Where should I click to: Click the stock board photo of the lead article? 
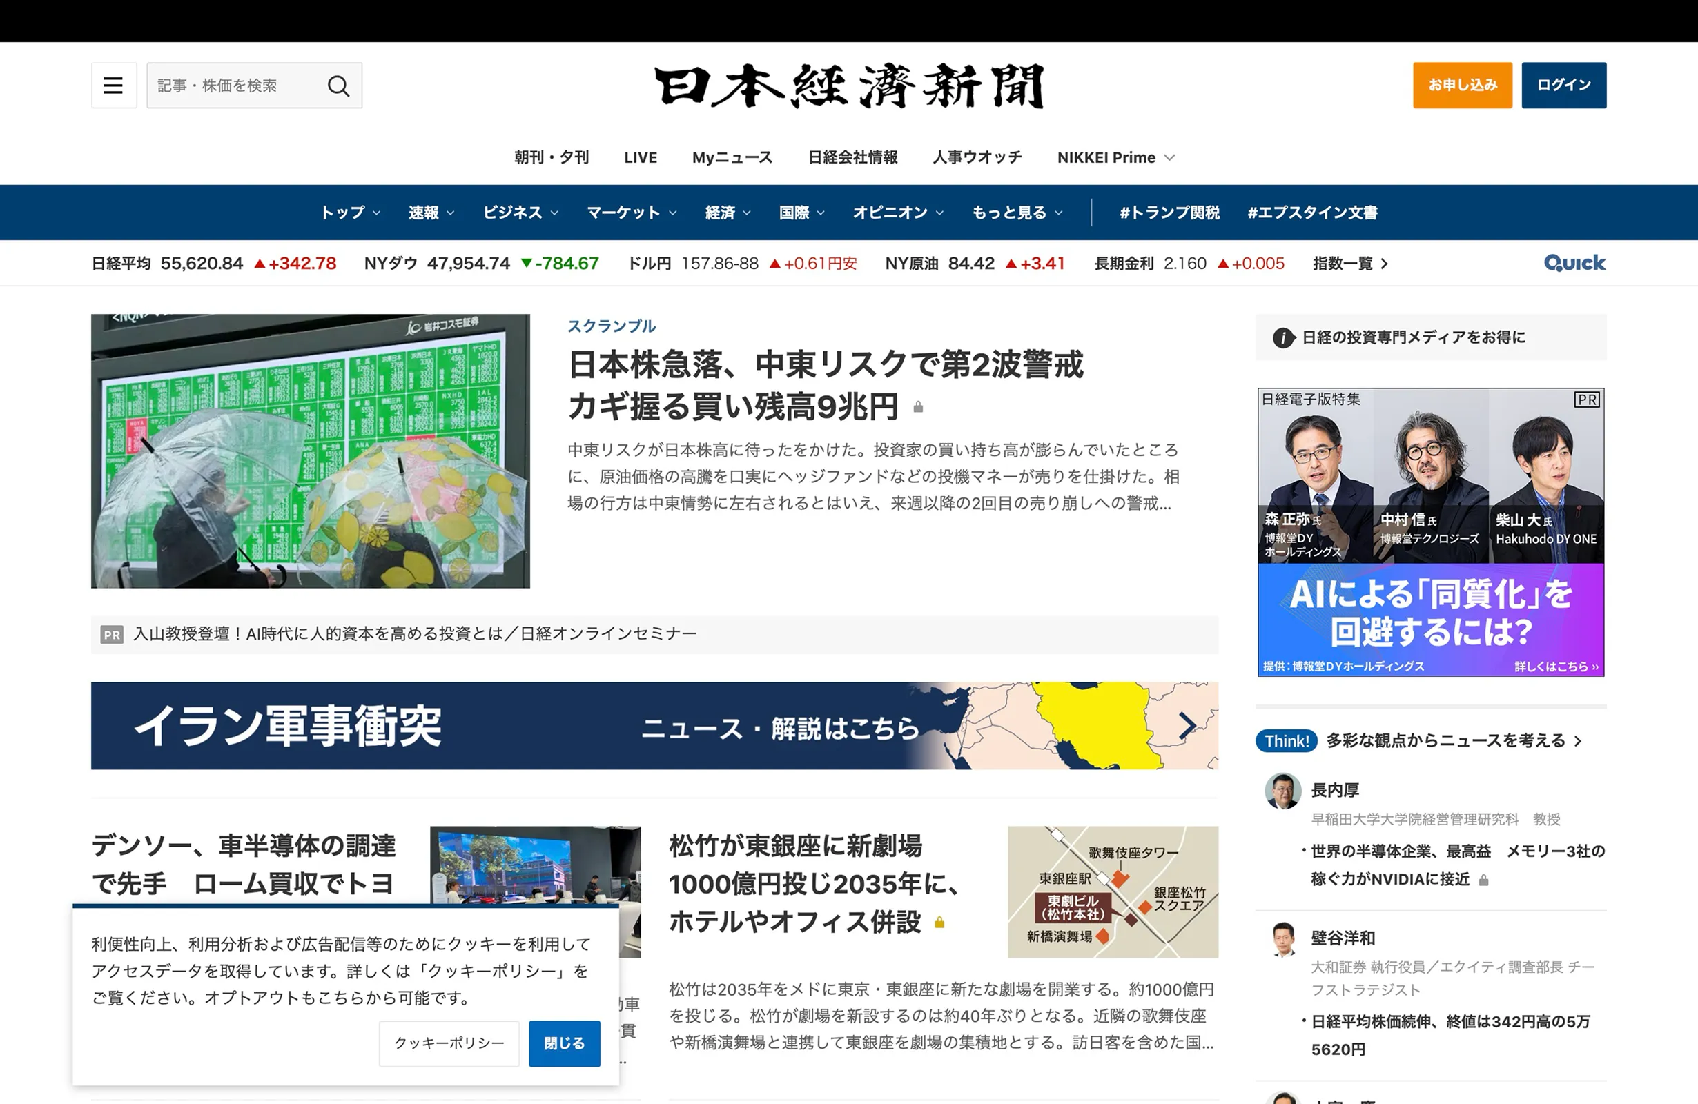point(312,450)
